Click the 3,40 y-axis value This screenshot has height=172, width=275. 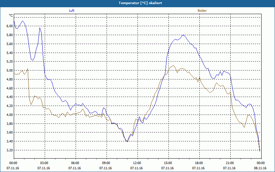pyautogui.click(x=10, y=141)
